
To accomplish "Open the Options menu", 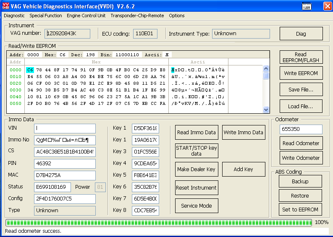I will tap(177, 16).
